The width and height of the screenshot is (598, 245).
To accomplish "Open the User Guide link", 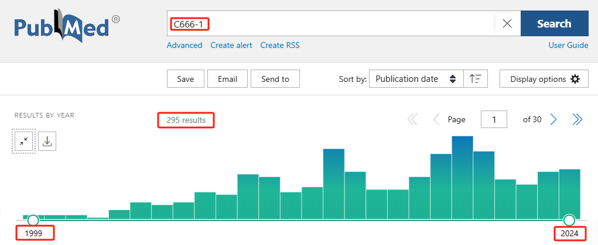I will pos(568,46).
